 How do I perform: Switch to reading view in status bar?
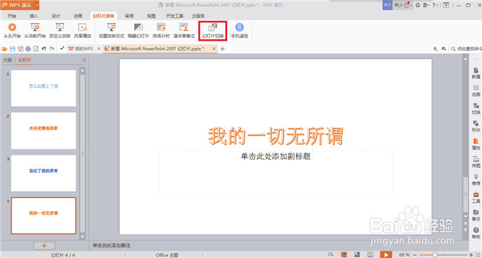pyautogui.click(x=370, y=255)
